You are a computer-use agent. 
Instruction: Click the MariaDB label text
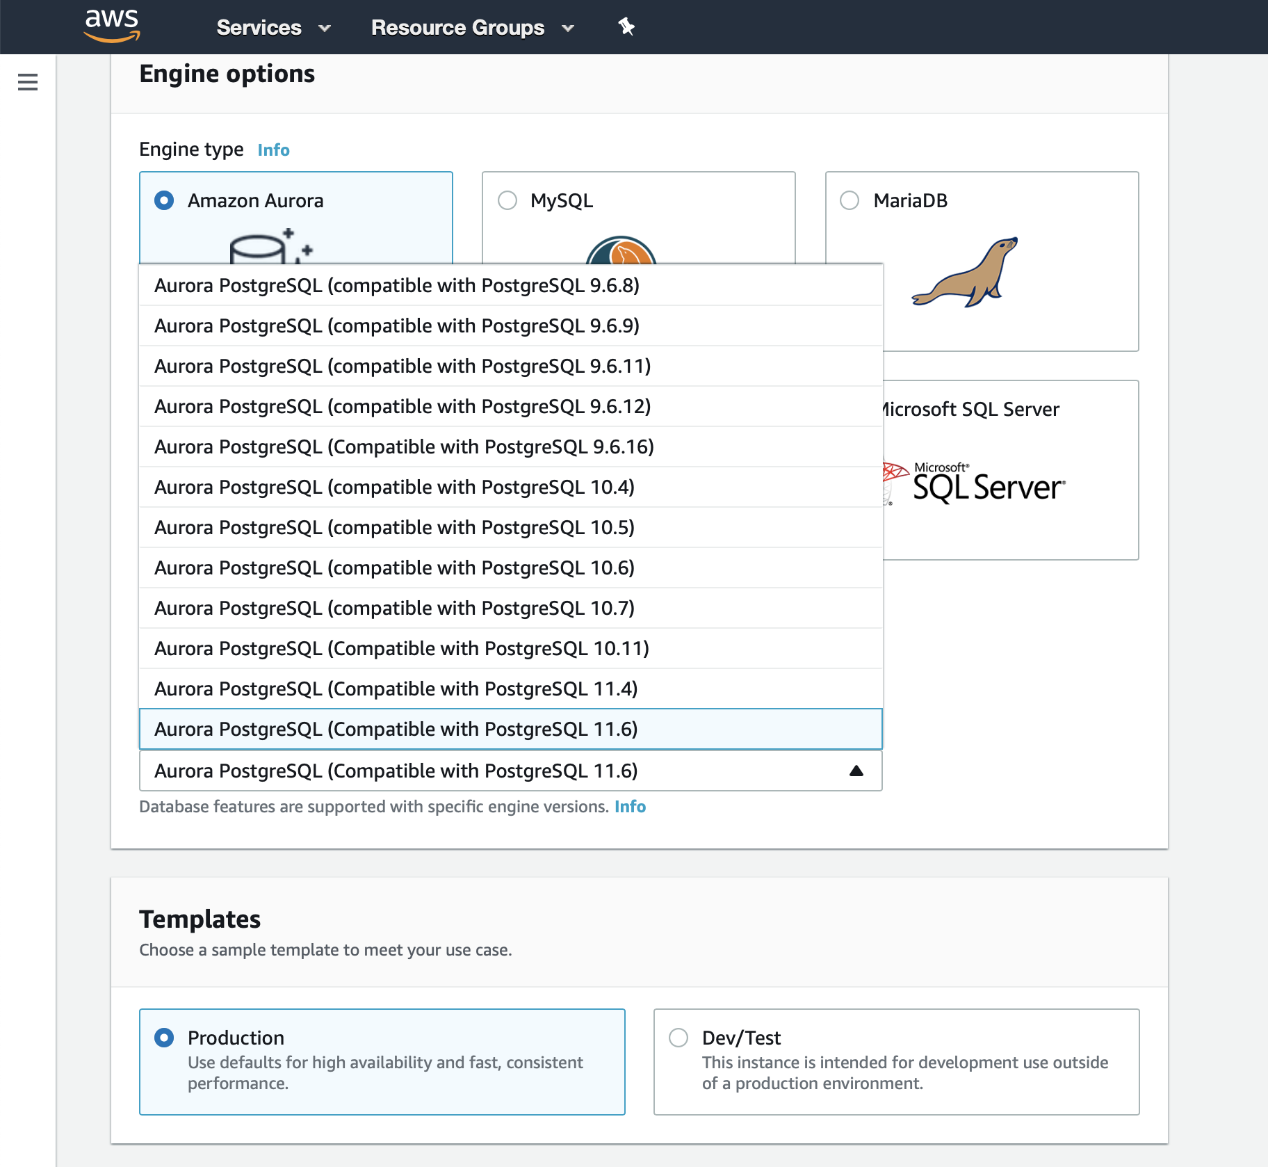coord(911,200)
